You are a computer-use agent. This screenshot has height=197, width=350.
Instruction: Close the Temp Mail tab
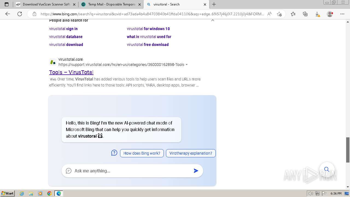point(140,4)
